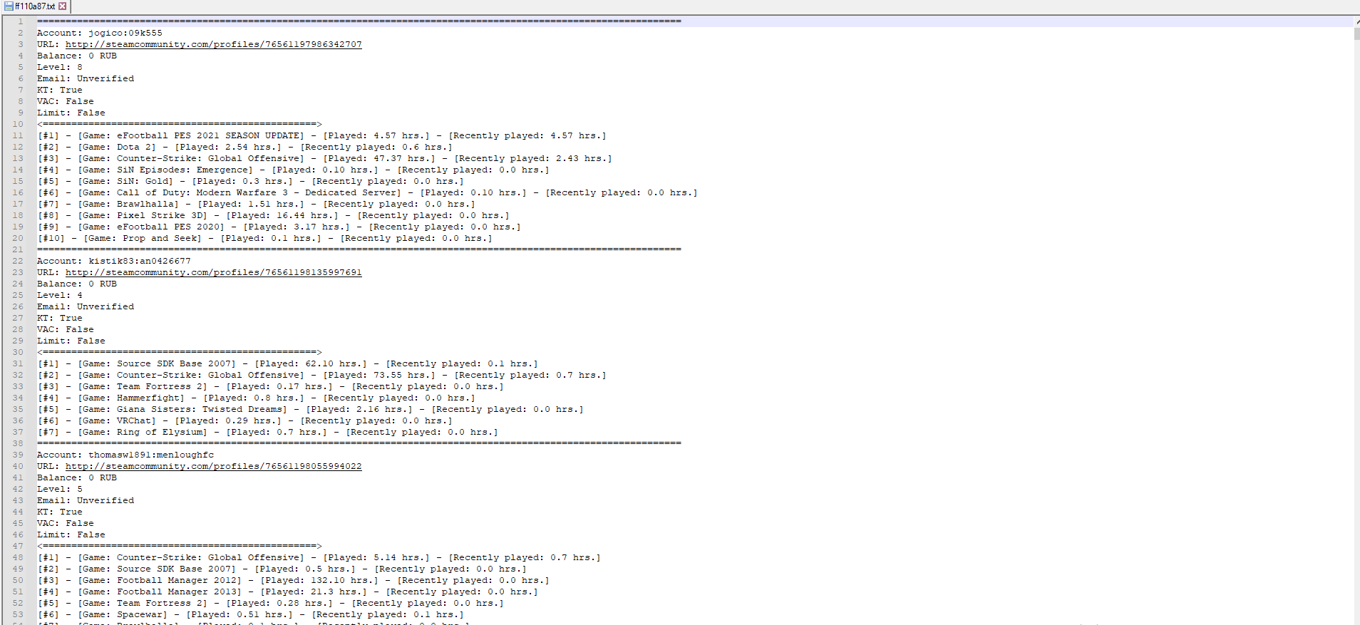Click the file save-state icon on the tab
The image size is (1360, 625).
(x=9, y=6)
